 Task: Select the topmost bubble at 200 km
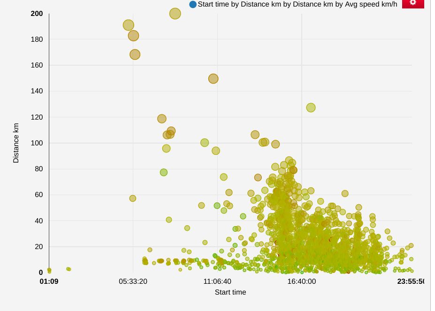point(174,15)
